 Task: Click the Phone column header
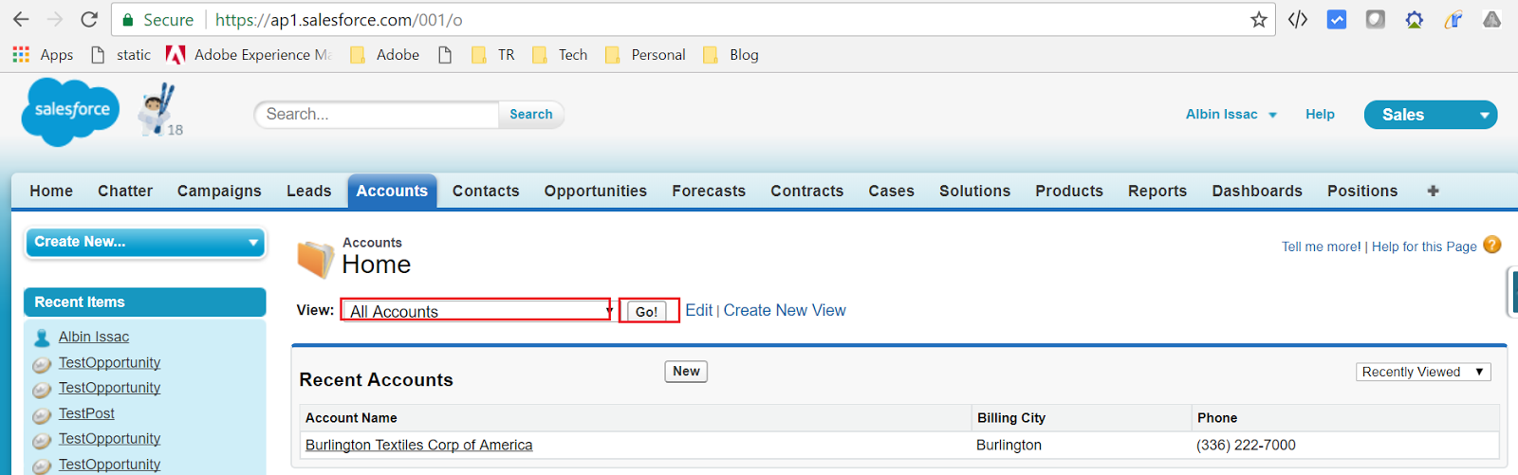(x=1217, y=417)
